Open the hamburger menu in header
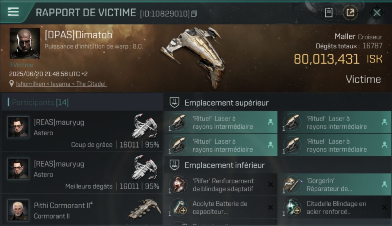The image size is (392, 226). [13, 12]
